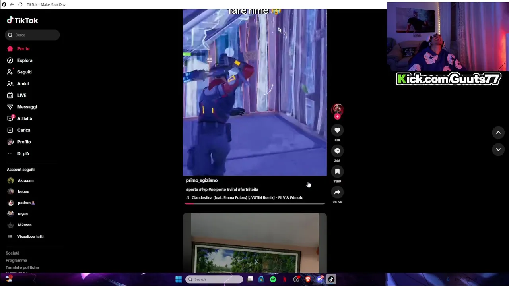
Task: Open the Windows Start menu
Action: coord(179,279)
